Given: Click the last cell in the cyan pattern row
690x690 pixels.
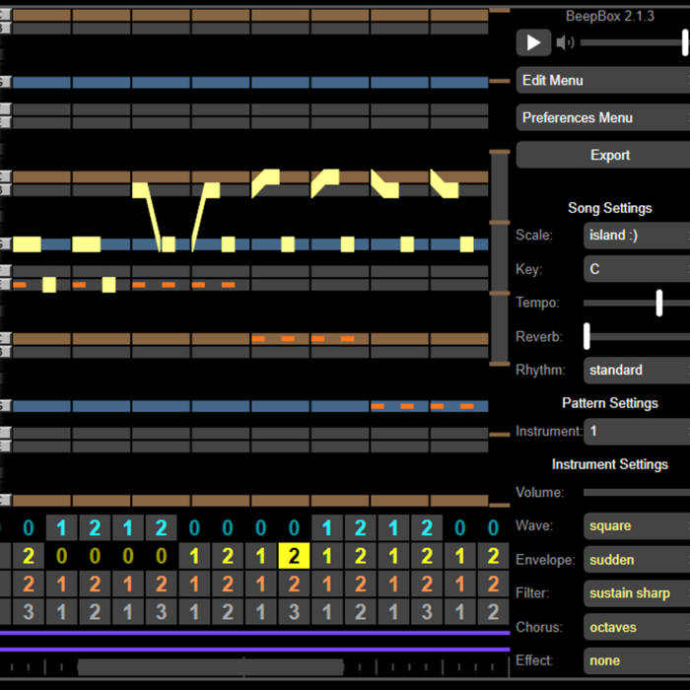Looking at the screenshot, I should [x=493, y=527].
